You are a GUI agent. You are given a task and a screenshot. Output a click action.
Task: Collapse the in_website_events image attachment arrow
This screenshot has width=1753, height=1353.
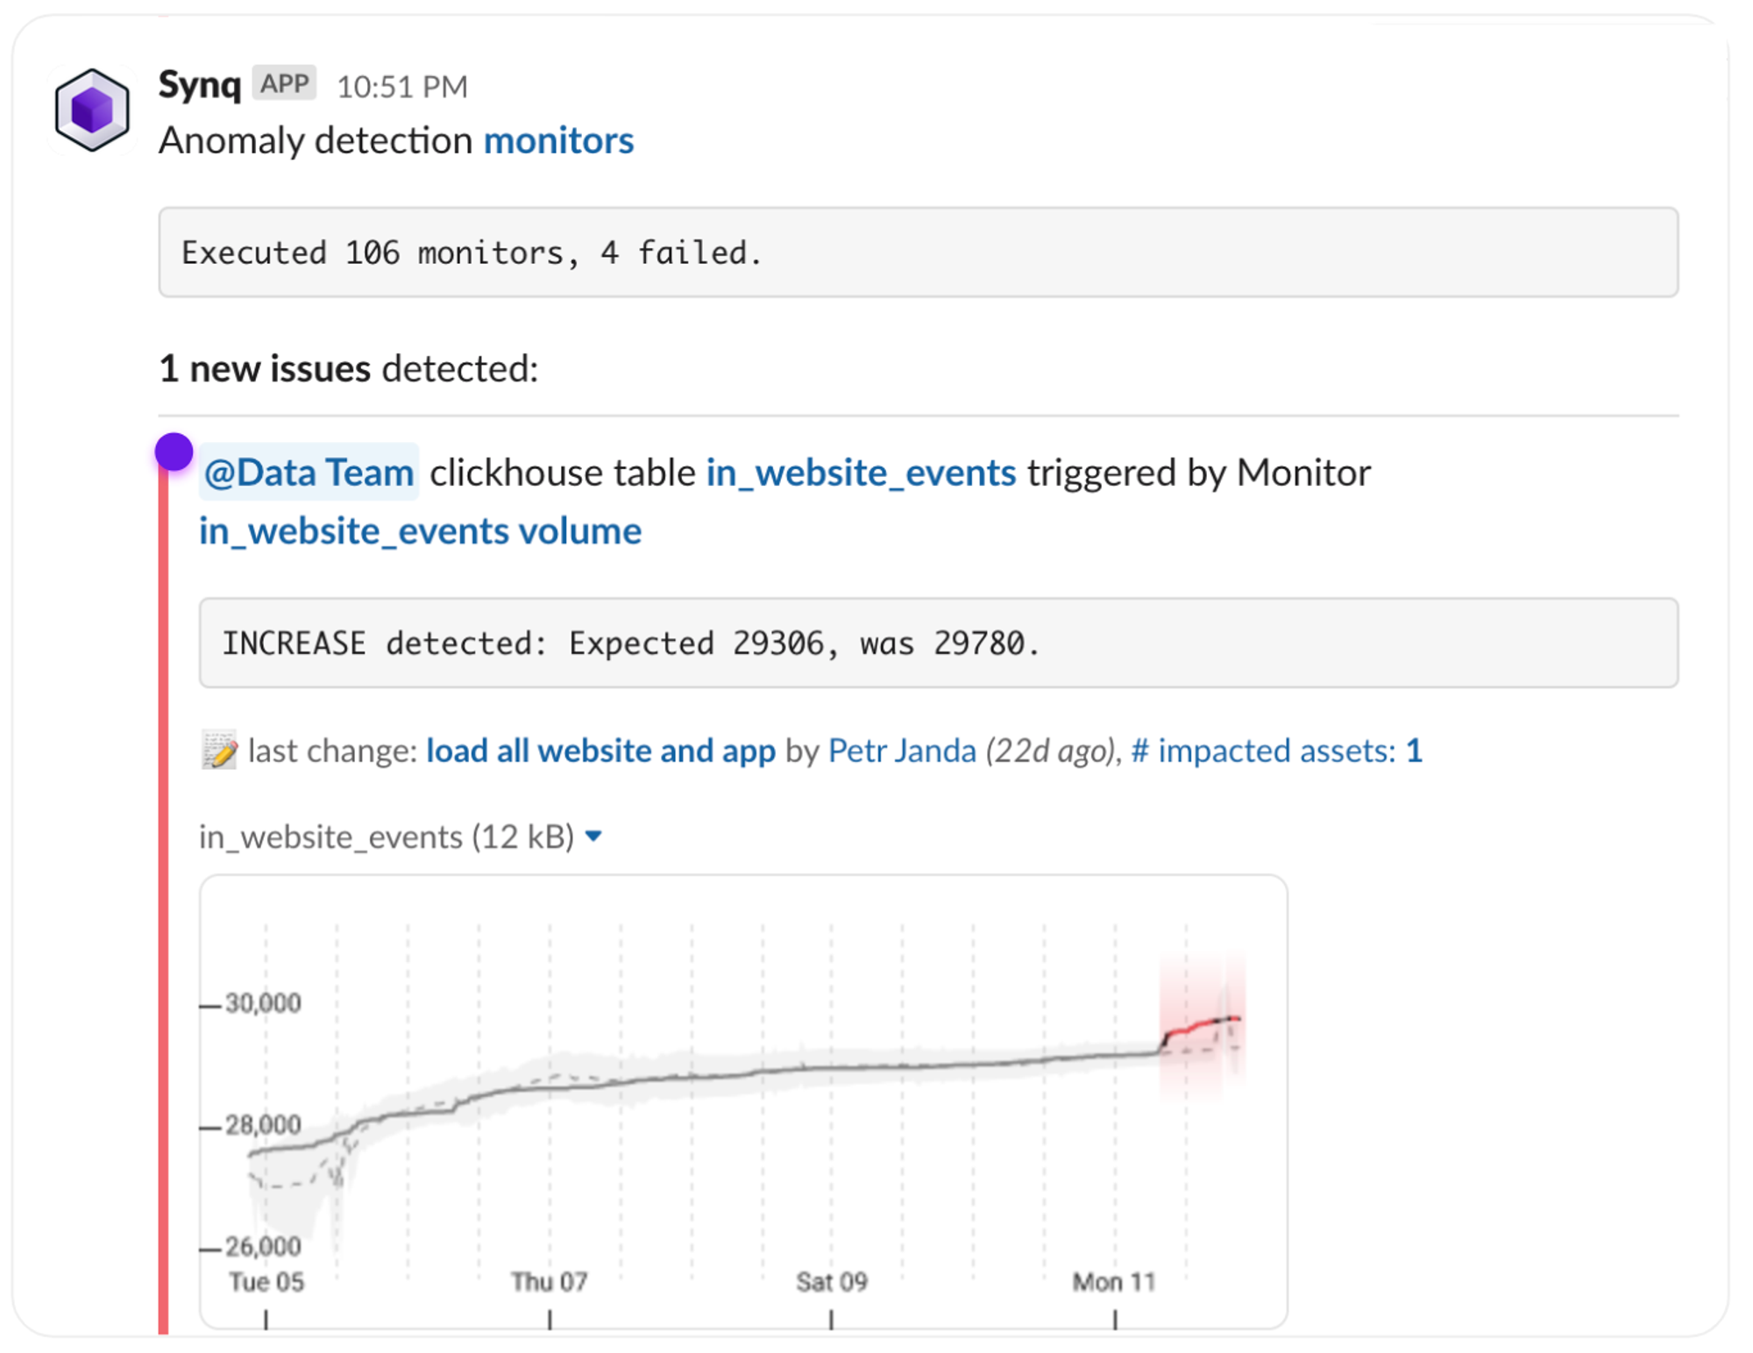tap(593, 837)
